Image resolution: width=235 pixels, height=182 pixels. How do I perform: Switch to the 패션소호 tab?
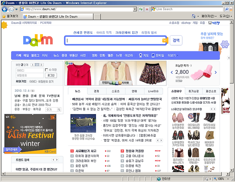coord(211,91)
